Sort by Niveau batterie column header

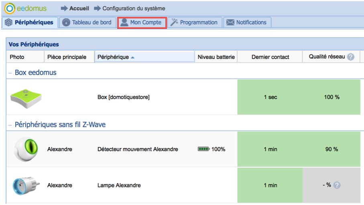tap(216, 57)
